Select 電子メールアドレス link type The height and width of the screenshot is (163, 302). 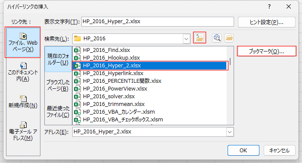[23, 131]
